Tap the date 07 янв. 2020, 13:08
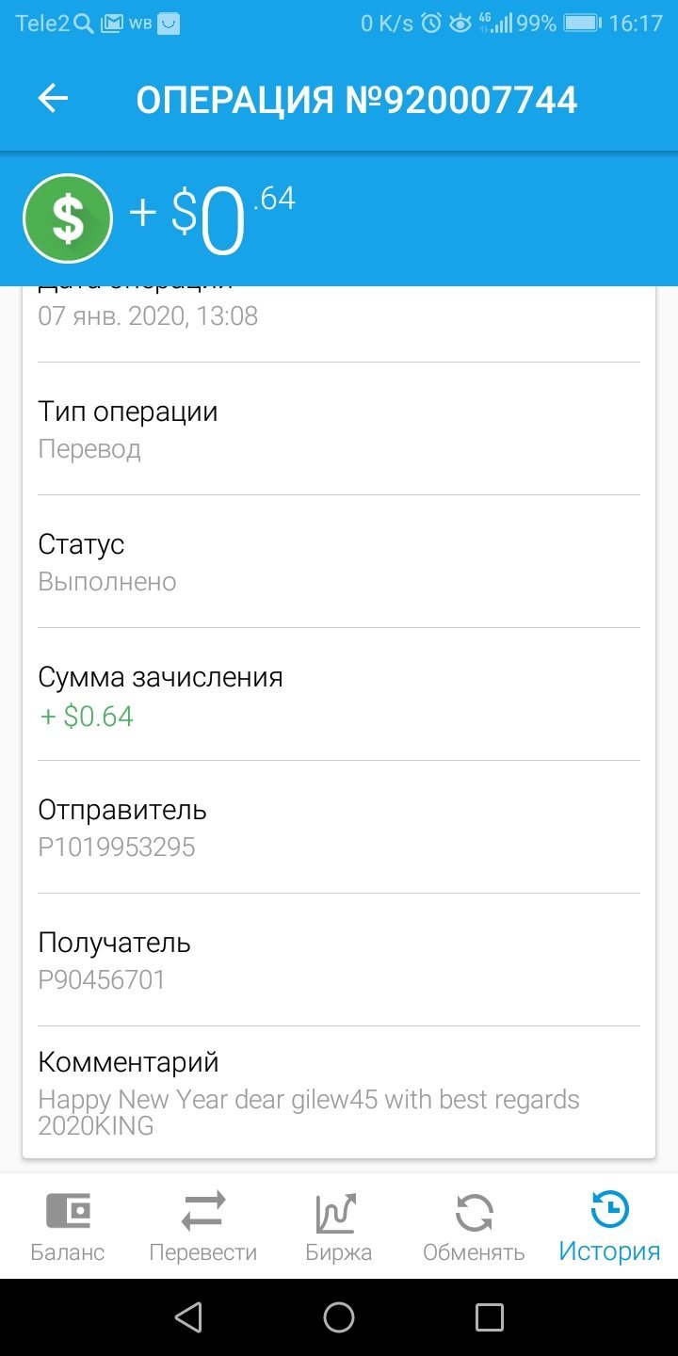The width and height of the screenshot is (678, 1356). click(x=148, y=315)
